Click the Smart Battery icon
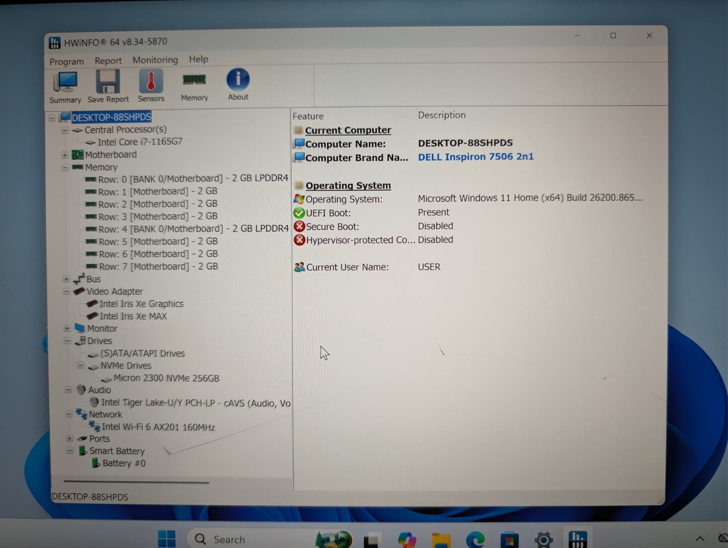 click(x=82, y=451)
